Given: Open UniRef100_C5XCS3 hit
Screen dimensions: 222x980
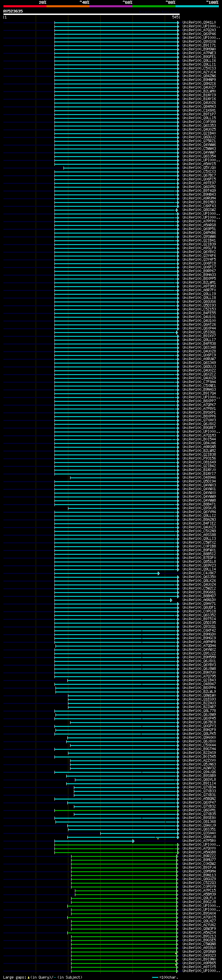Looking at the screenshot, I should coord(199,68).
